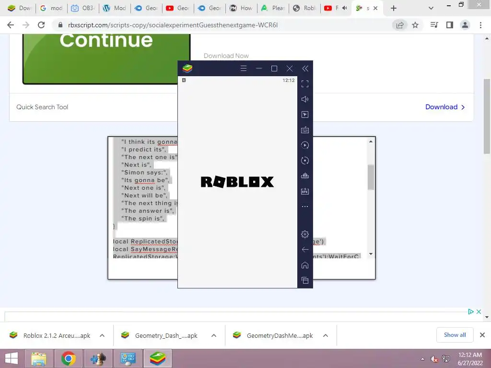Image resolution: width=491 pixels, height=368 pixels.
Task: Open BlueStacks settings gear
Action: coord(304,234)
